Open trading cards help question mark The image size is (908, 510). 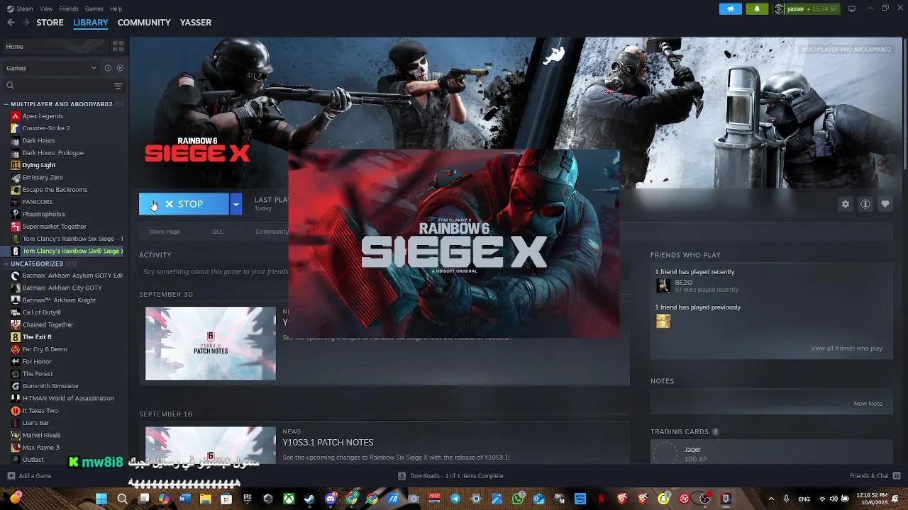pyautogui.click(x=715, y=431)
